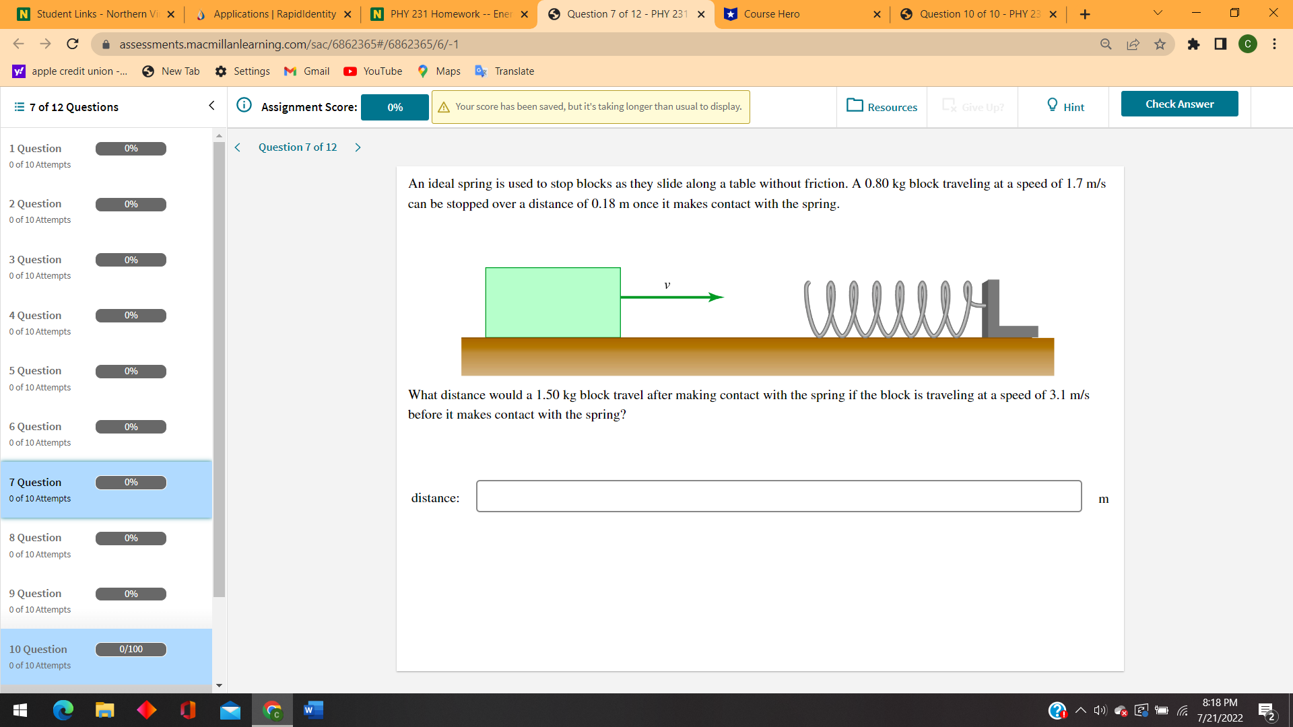Screen dimensions: 1293x727
Task: Open the tab search dropdown
Action: tap(1158, 13)
